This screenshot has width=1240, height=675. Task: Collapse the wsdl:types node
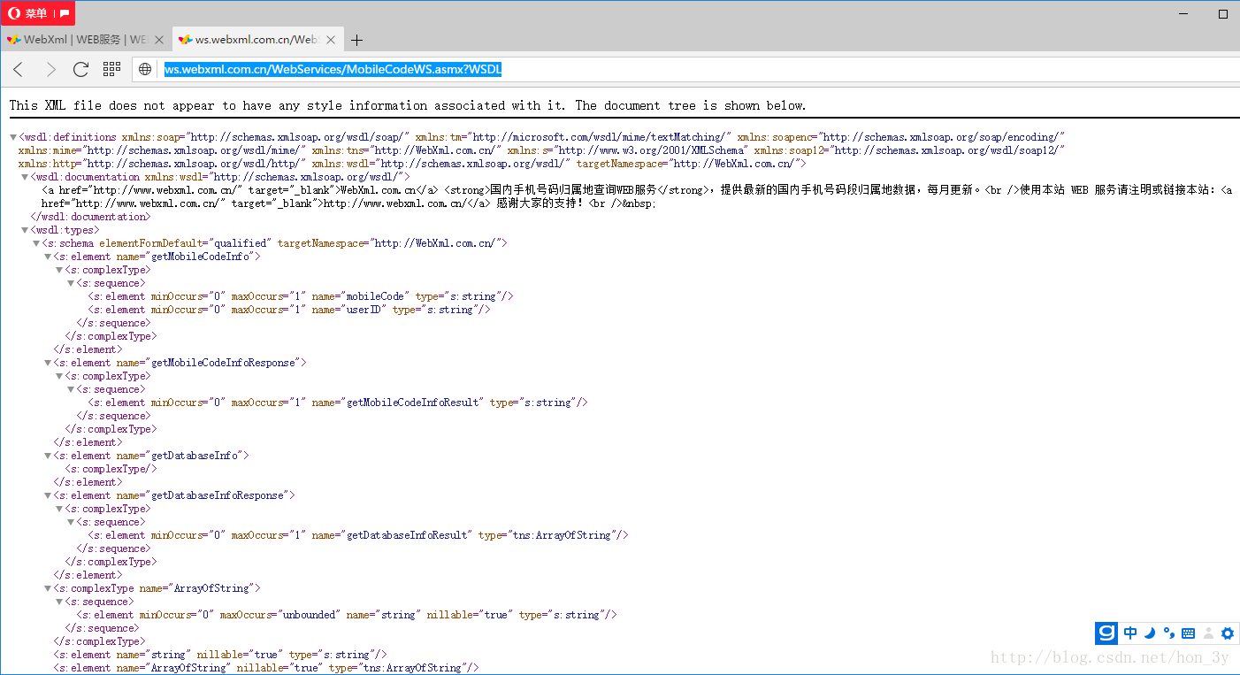click(25, 230)
